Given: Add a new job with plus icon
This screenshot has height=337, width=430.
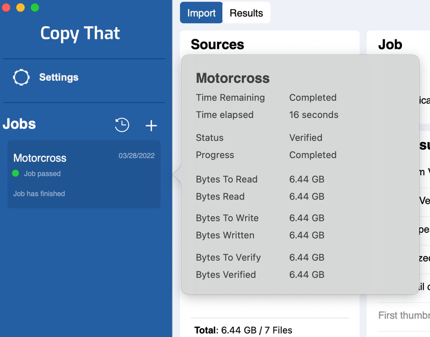Looking at the screenshot, I should [x=151, y=126].
